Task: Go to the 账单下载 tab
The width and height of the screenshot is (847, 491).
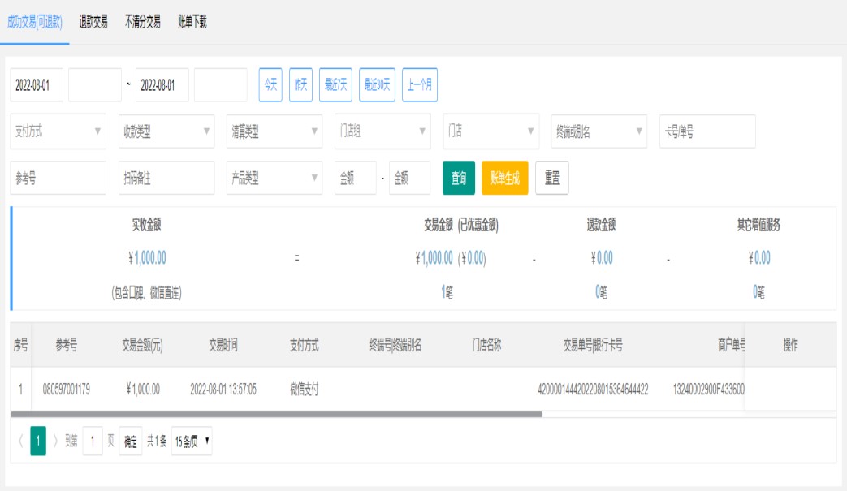Action: [192, 22]
